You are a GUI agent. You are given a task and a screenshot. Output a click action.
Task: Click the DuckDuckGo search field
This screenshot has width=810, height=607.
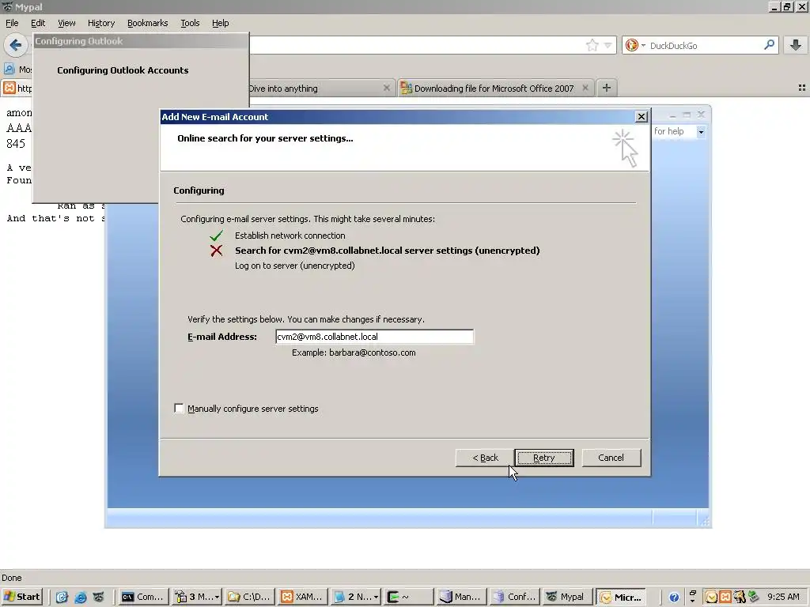705,45
